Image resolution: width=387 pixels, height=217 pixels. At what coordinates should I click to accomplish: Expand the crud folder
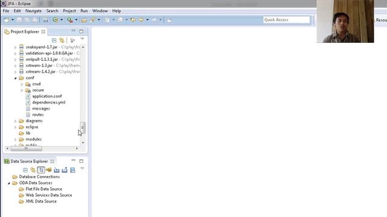point(22,84)
